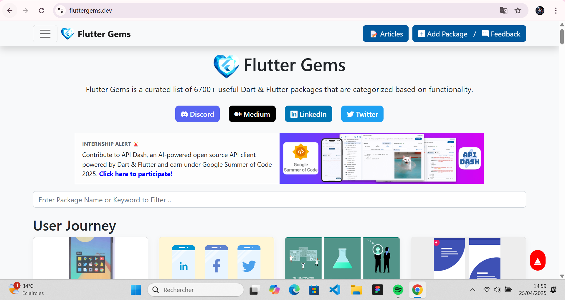Open Visual Studio Code from taskbar

(x=335, y=290)
